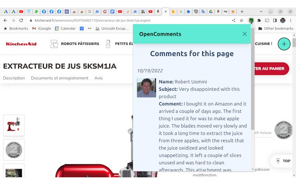
Task: Select the Description tab
Action: point(14,78)
